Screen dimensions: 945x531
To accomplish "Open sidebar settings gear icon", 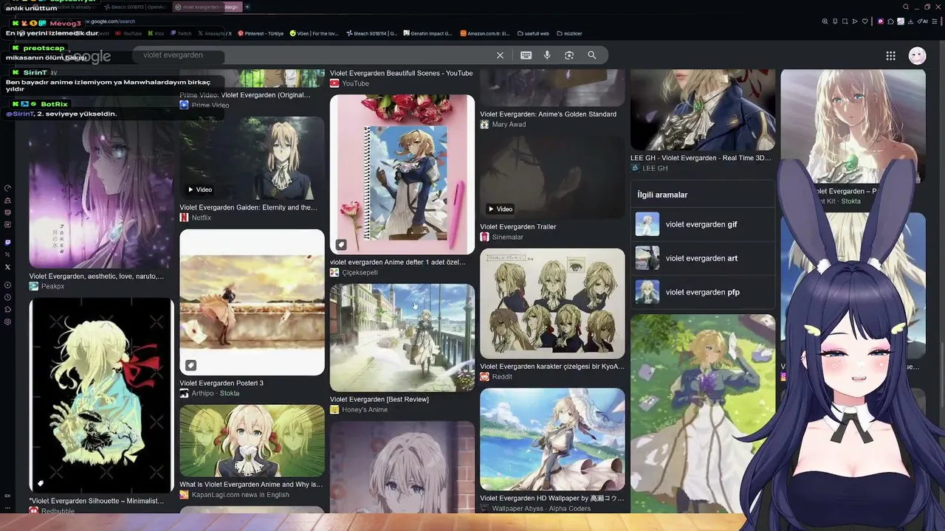I will [x=7, y=322].
